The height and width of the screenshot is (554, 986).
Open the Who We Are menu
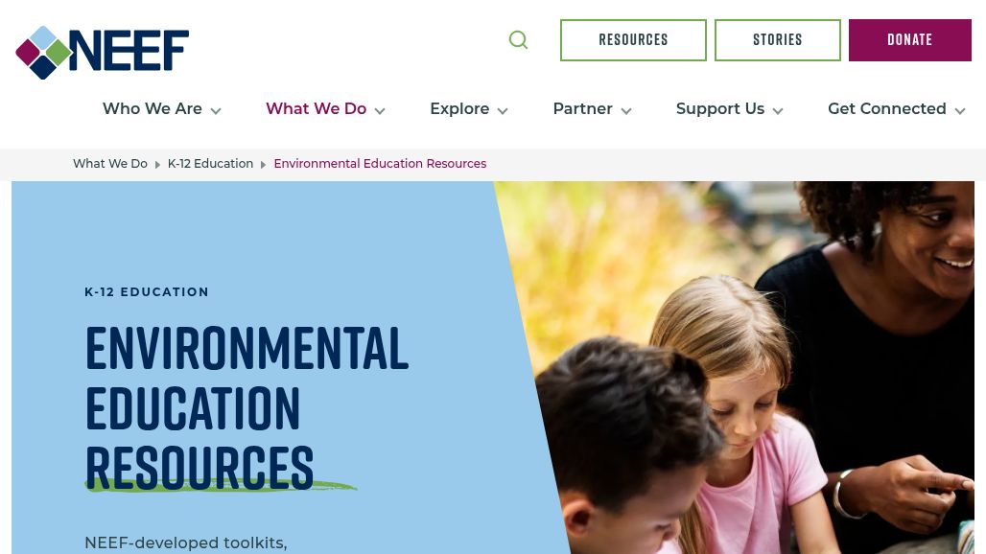(153, 108)
